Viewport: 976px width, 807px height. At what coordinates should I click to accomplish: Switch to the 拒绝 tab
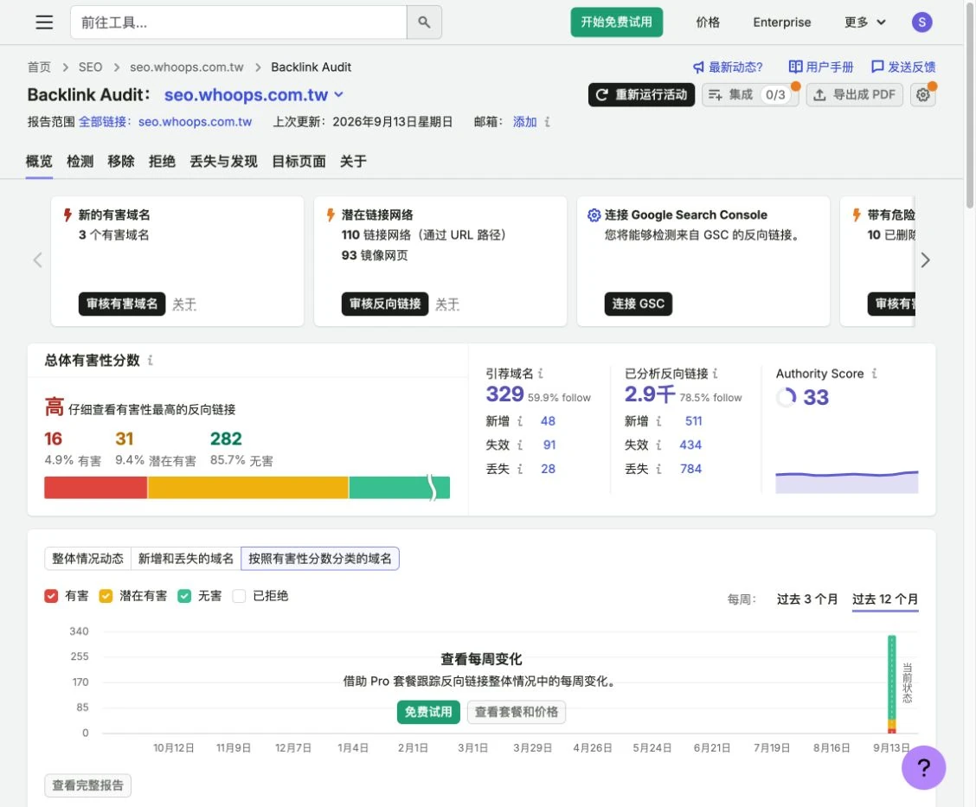point(162,162)
